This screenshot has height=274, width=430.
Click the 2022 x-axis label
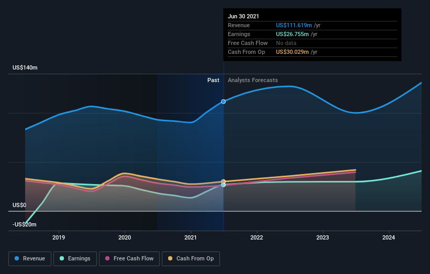[x=257, y=237]
